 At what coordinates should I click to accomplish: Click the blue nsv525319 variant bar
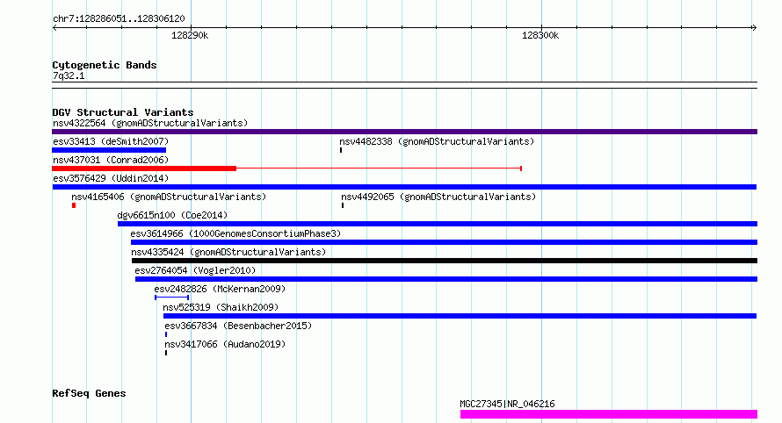[x=460, y=316]
